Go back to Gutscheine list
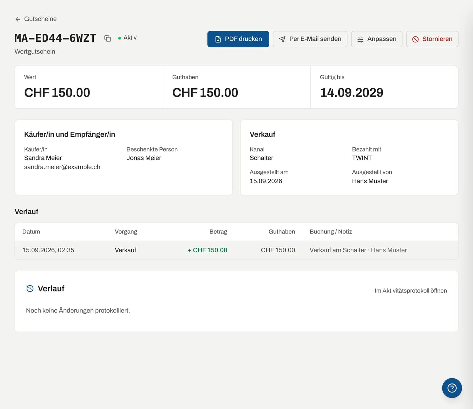This screenshot has width=473, height=409. click(x=36, y=19)
